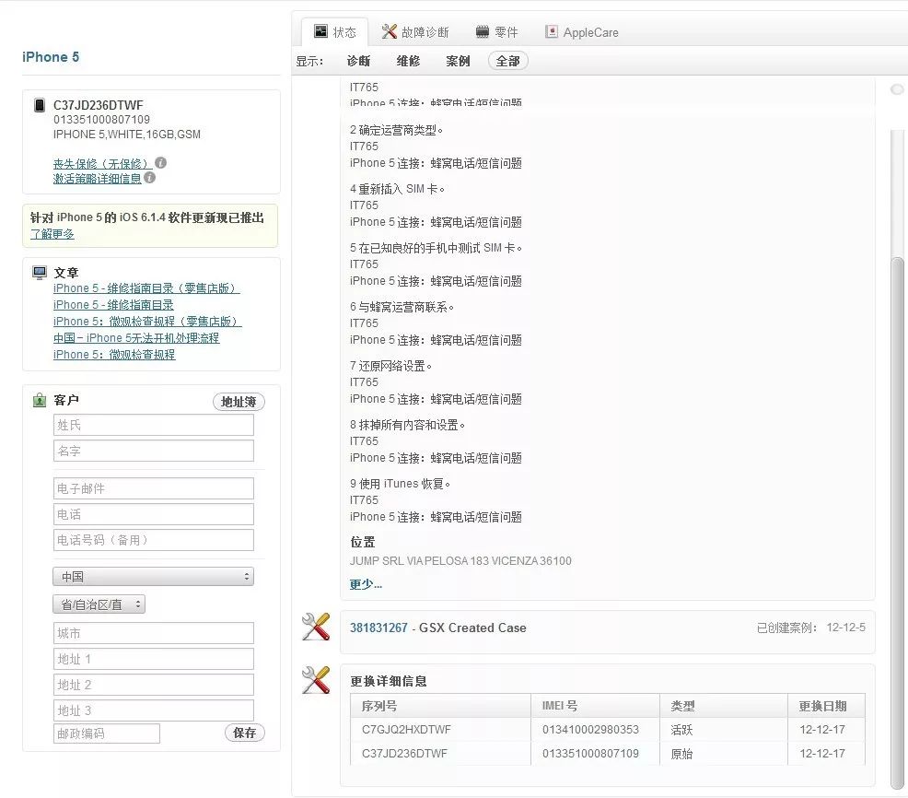Open the 中国 country dropdown
908x798 pixels.
click(x=154, y=577)
